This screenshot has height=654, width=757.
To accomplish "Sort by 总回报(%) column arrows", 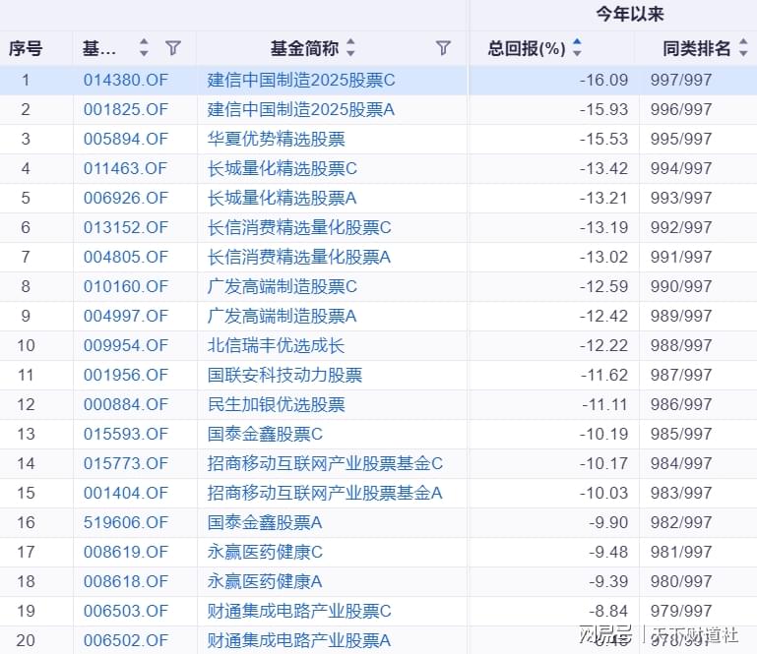I will click(577, 48).
